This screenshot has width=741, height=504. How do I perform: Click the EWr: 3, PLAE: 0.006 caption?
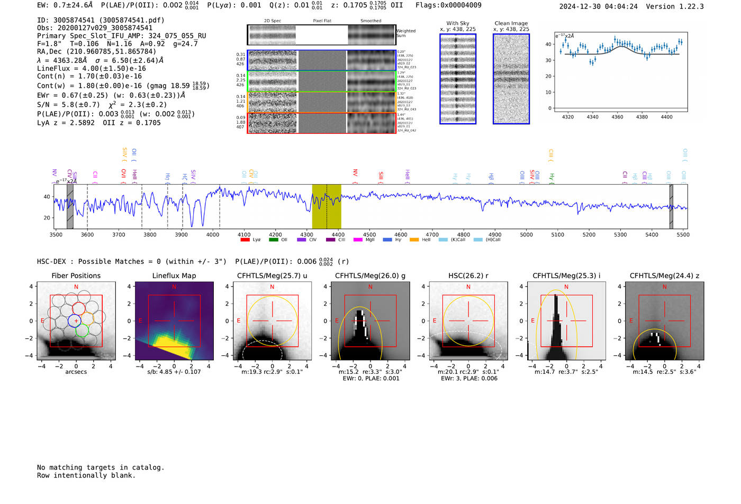pos(469,379)
